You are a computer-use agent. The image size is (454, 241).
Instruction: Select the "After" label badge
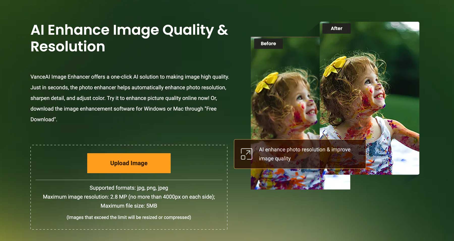click(336, 28)
